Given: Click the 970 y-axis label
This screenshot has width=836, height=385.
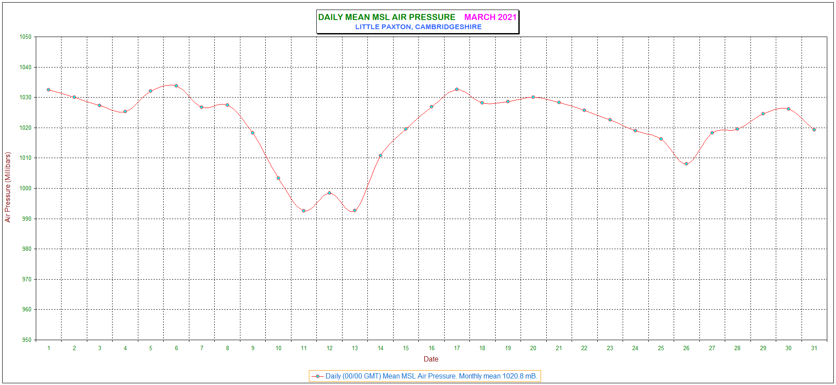Looking at the screenshot, I should pyautogui.click(x=27, y=280).
